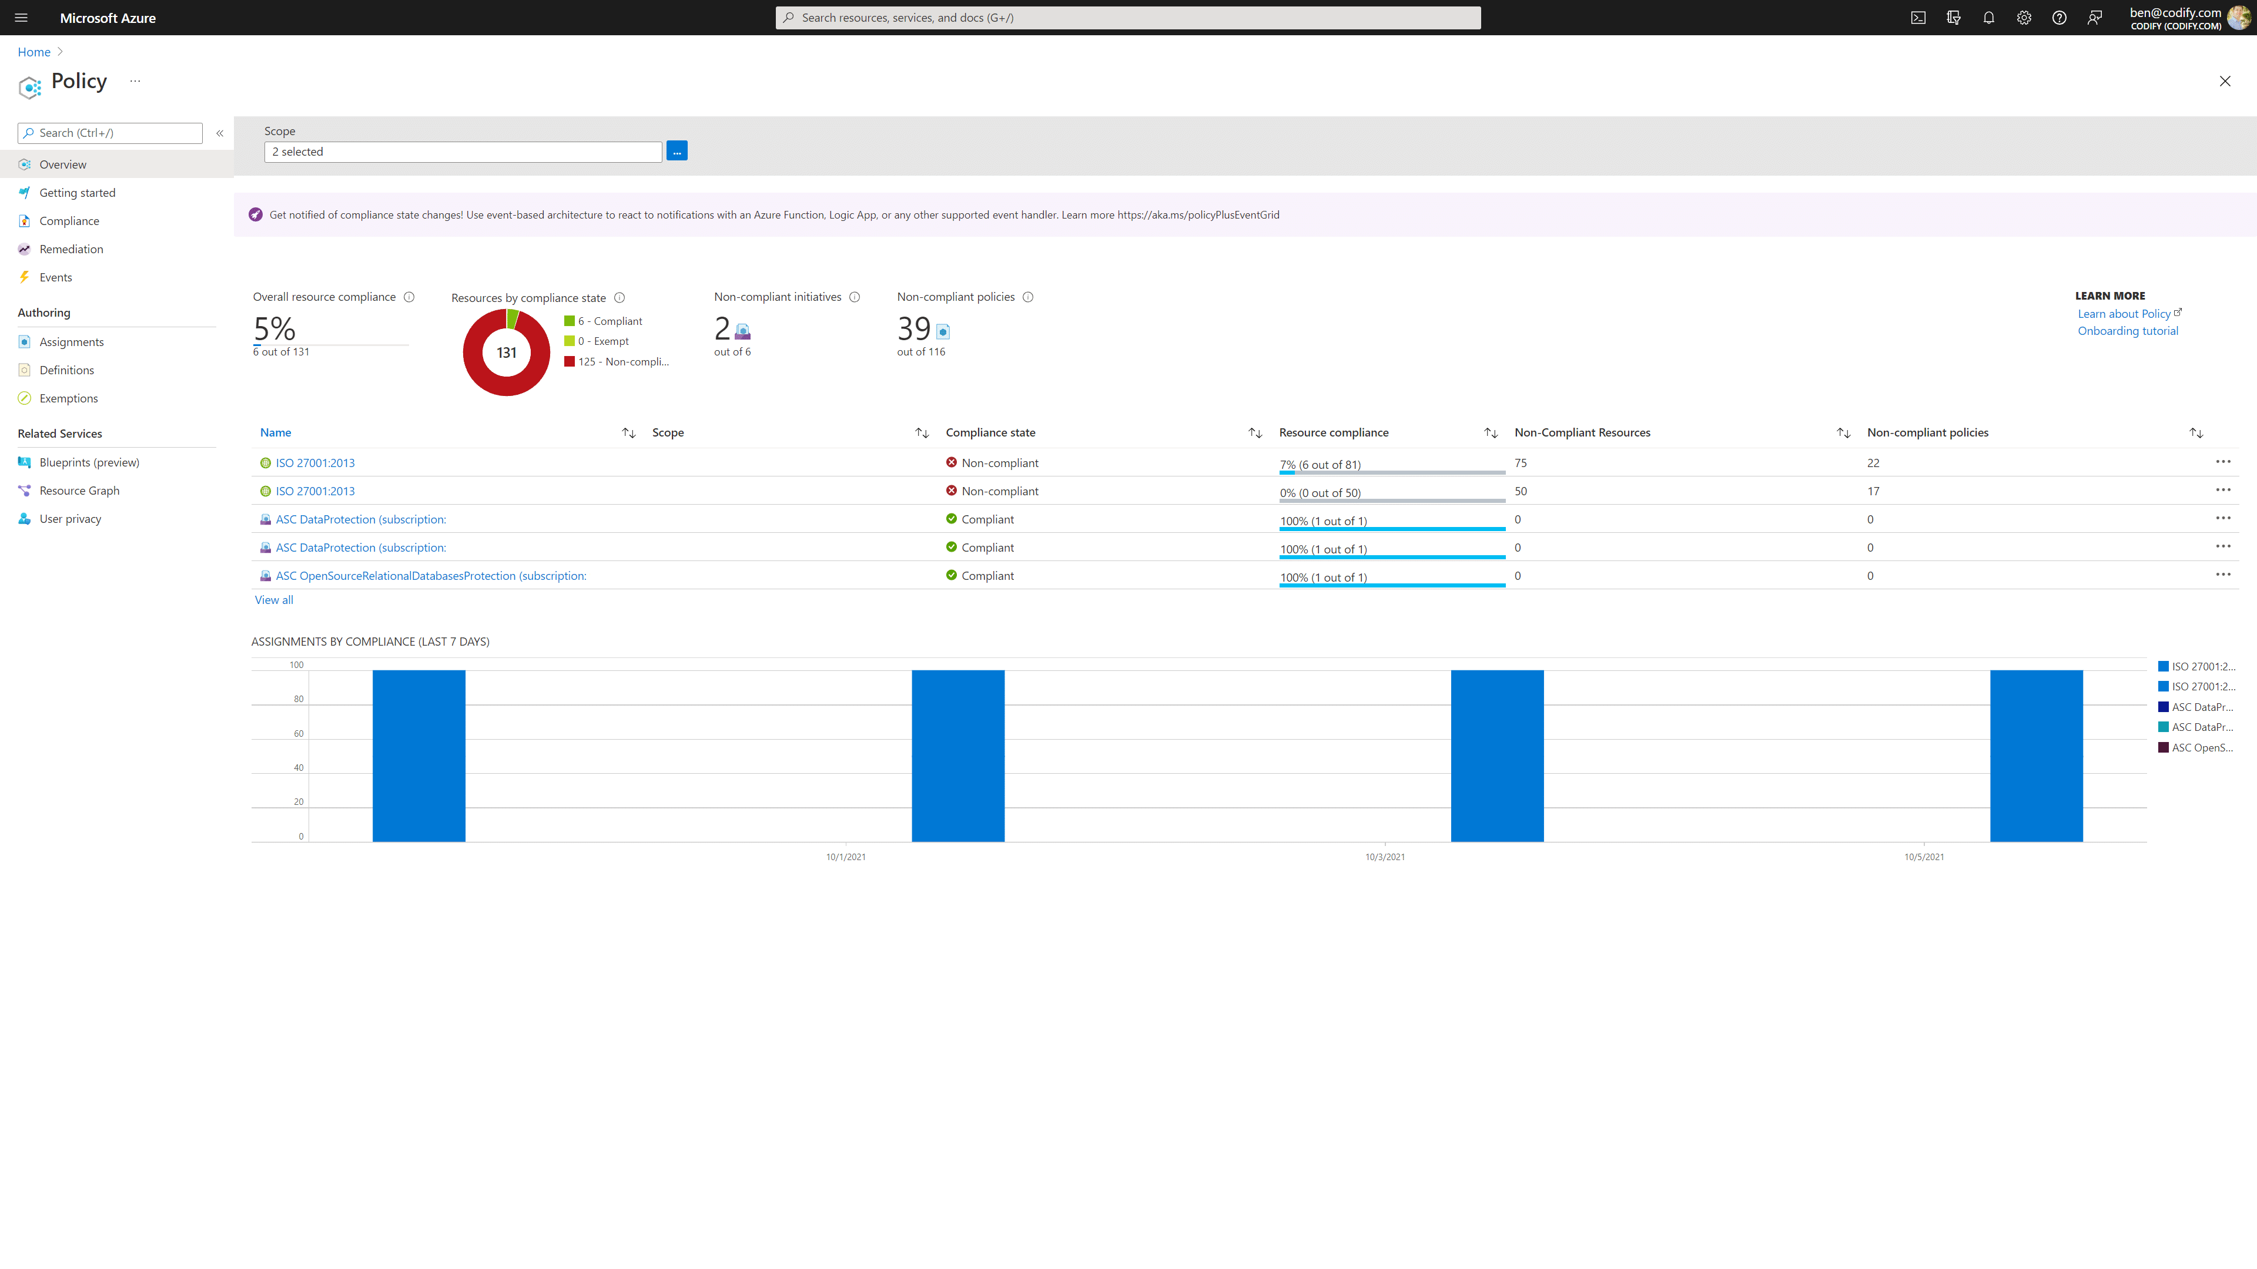Click the chart bar near 10/5/2021
Viewport: 2257px width, 1269px height.
tap(2036, 756)
